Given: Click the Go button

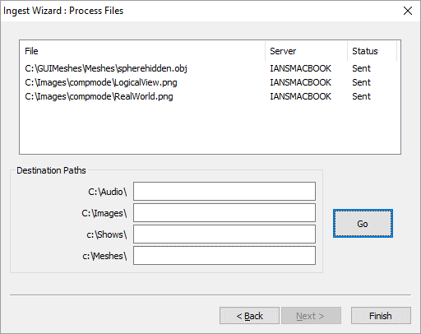Looking at the screenshot, I should [x=363, y=224].
